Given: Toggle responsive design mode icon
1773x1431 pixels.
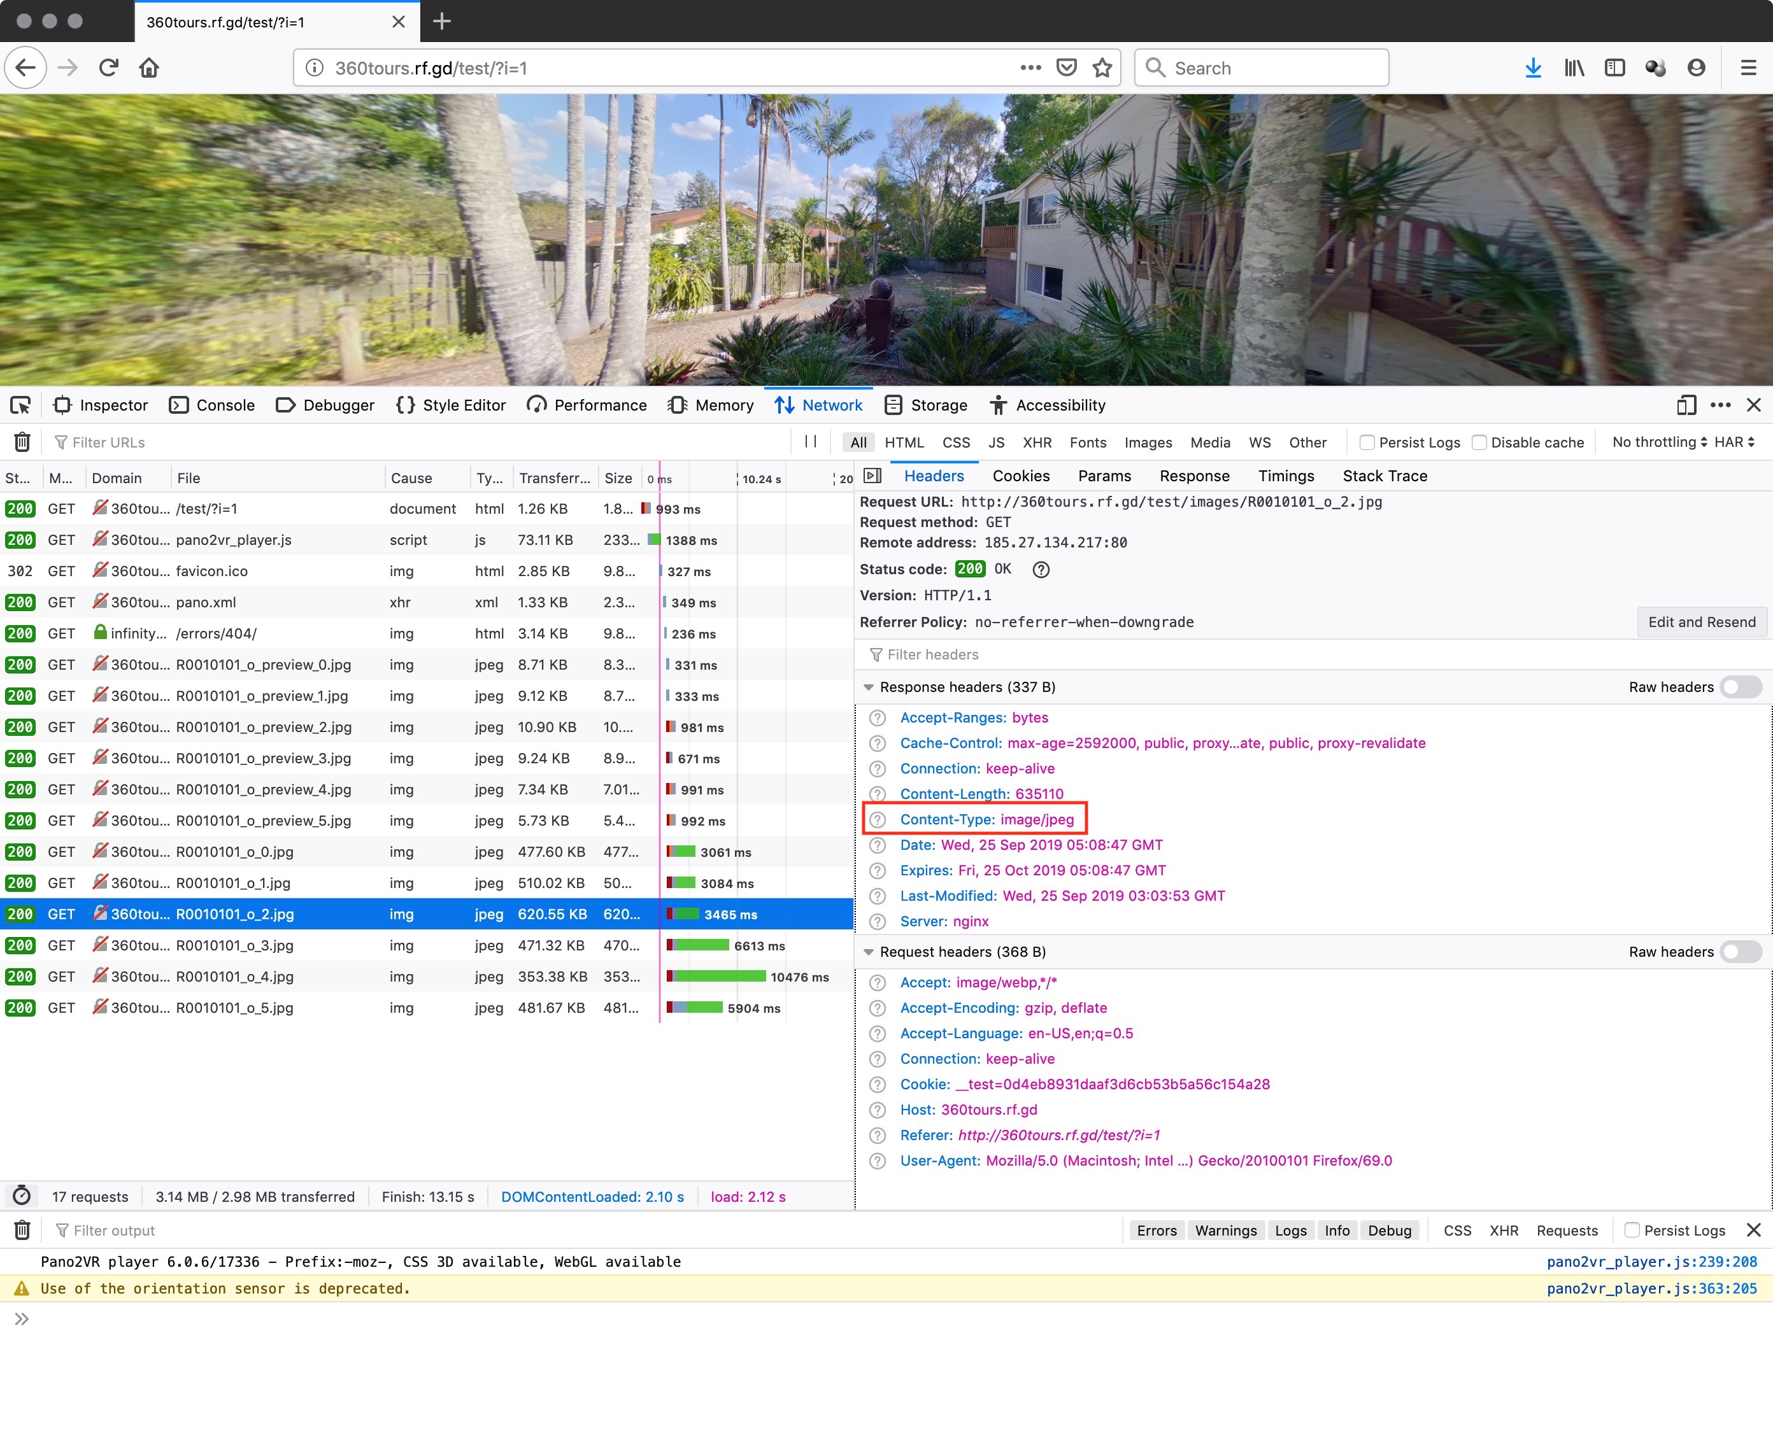Looking at the screenshot, I should pos(1686,405).
